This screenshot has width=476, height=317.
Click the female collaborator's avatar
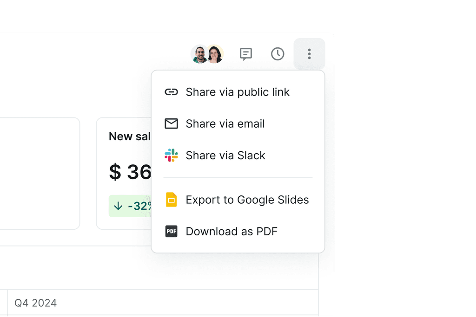click(x=215, y=54)
